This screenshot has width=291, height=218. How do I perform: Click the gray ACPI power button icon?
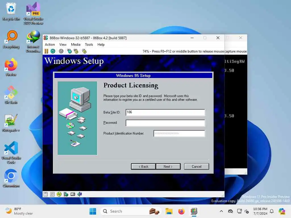(61, 51)
